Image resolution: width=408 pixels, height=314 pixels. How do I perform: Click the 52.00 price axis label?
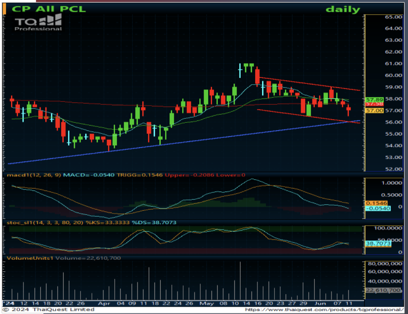[394, 169]
